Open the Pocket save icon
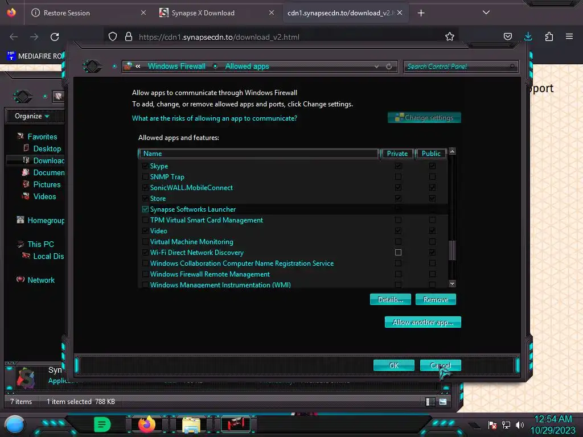 (x=507, y=36)
